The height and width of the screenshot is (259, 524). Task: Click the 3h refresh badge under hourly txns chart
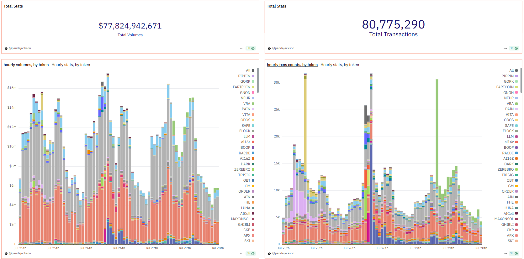point(514,253)
